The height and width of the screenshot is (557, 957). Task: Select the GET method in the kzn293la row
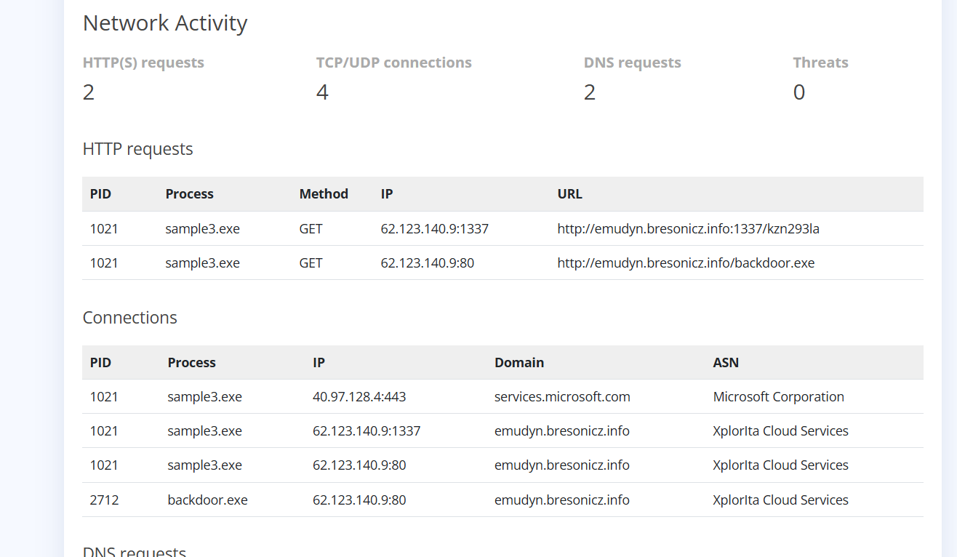[x=311, y=229]
